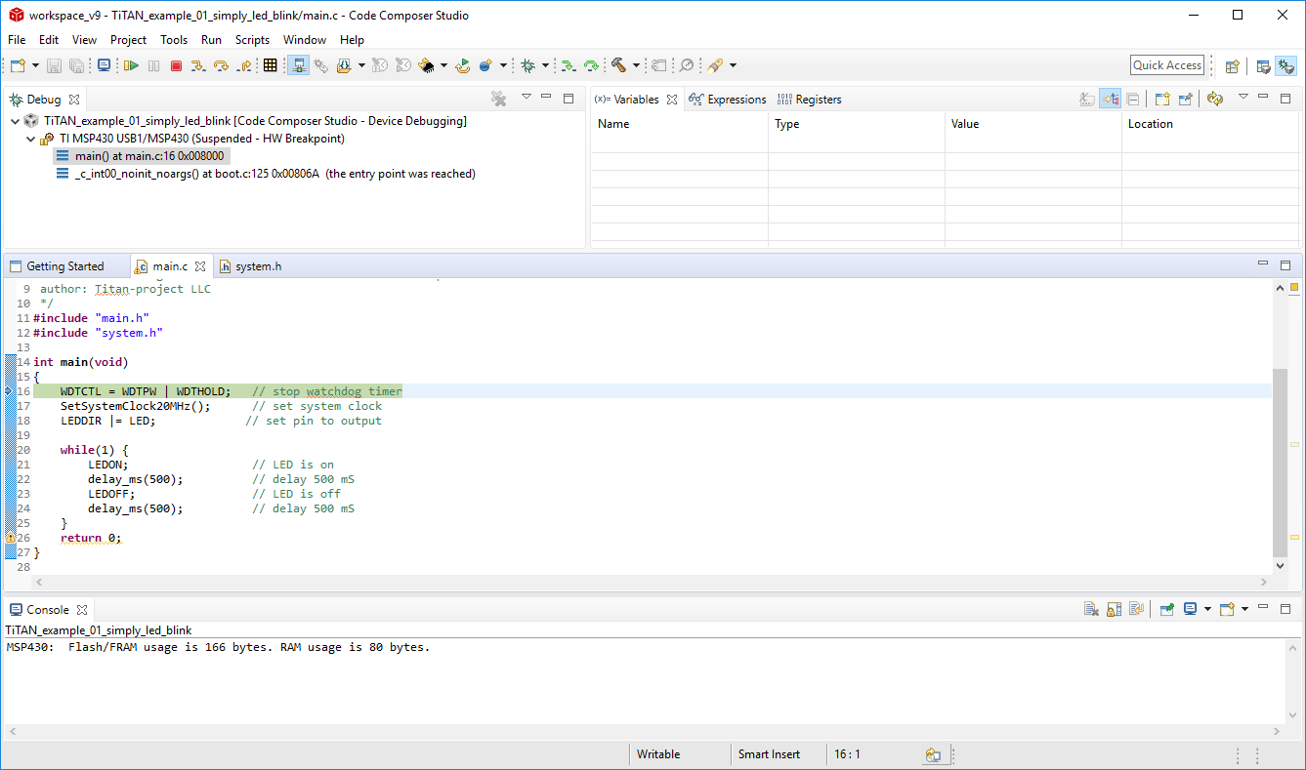The height and width of the screenshot is (770, 1306).
Task: Switch to the CCS Debug perspective
Action: (1286, 66)
